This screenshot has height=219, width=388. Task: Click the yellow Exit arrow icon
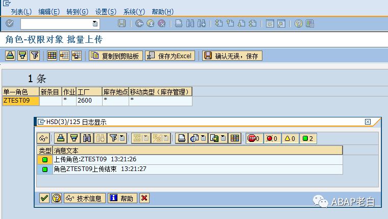(x=151, y=23)
